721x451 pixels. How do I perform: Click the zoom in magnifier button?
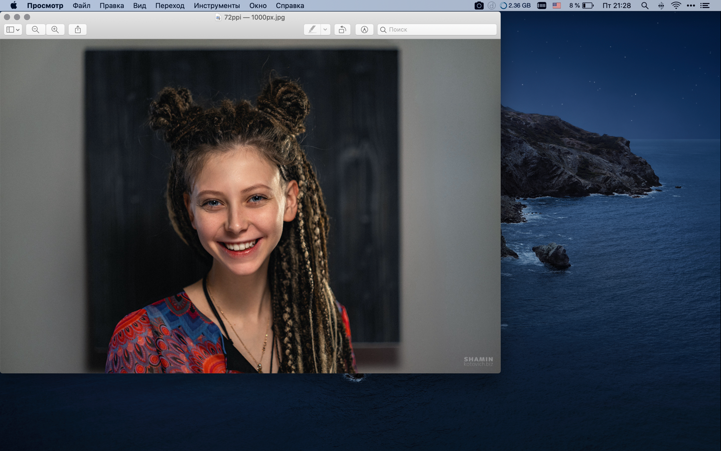tap(55, 30)
